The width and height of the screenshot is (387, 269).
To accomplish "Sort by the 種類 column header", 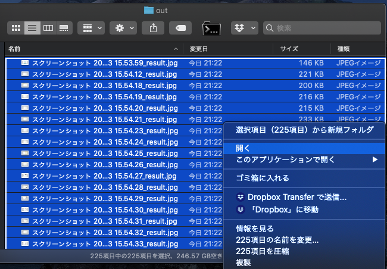I will (358, 49).
